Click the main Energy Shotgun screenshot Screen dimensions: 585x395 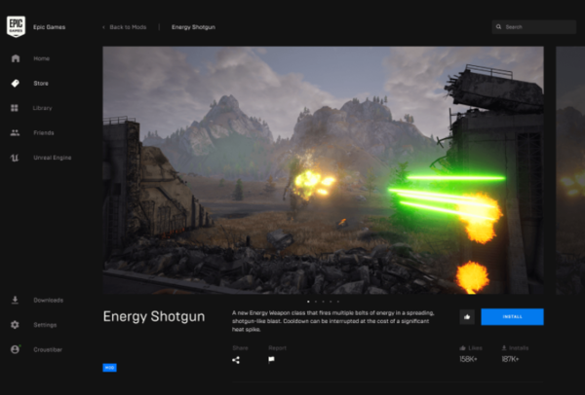click(323, 170)
